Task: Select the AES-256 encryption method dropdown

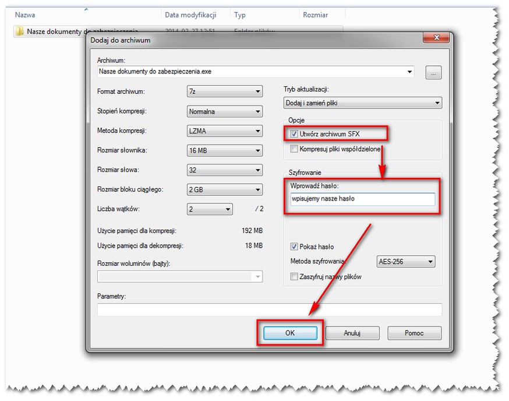Action: point(405,262)
